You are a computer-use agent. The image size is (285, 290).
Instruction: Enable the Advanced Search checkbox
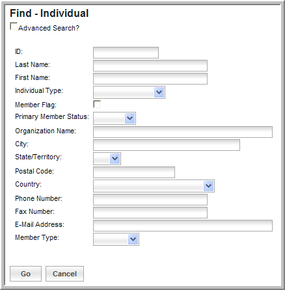(x=14, y=27)
